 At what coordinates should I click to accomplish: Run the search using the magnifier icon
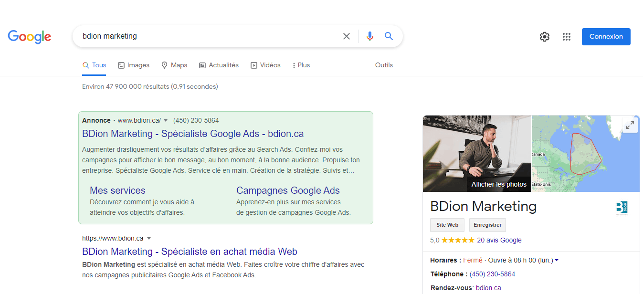pyautogui.click(x=389, y=36)
